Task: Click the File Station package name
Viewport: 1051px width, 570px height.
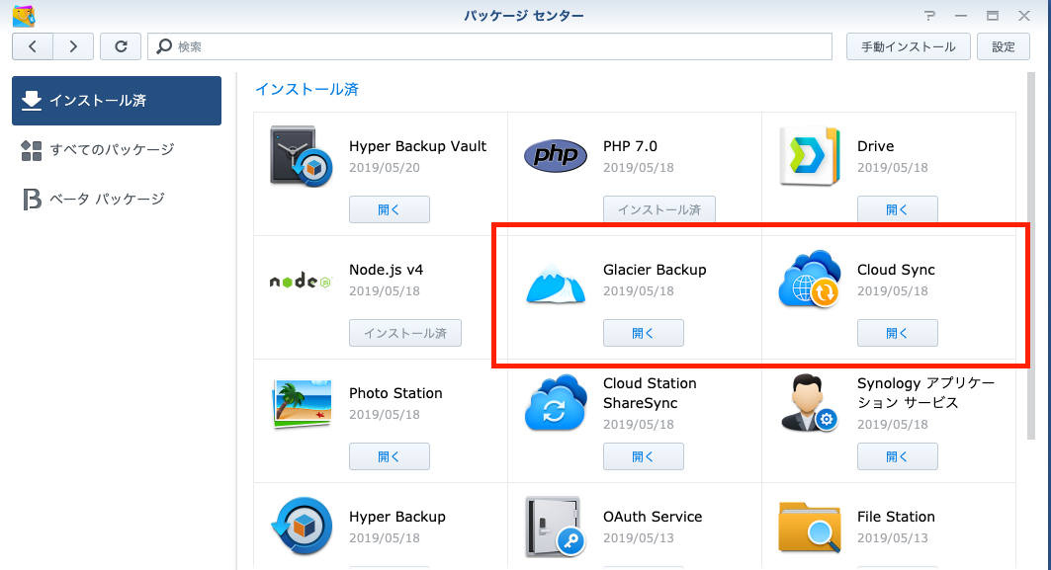Action: pos(896,517)
